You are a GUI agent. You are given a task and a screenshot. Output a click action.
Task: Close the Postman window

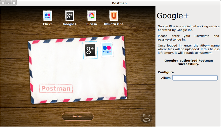[3, 3]
